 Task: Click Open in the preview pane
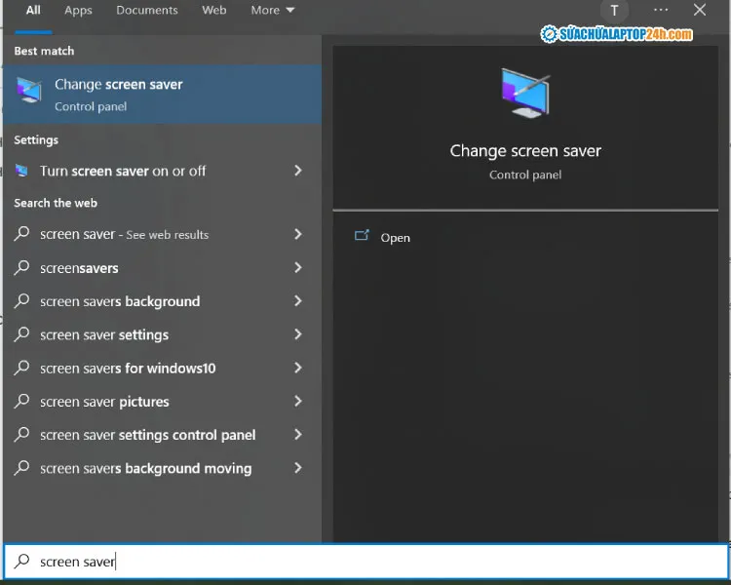point(396,238)
